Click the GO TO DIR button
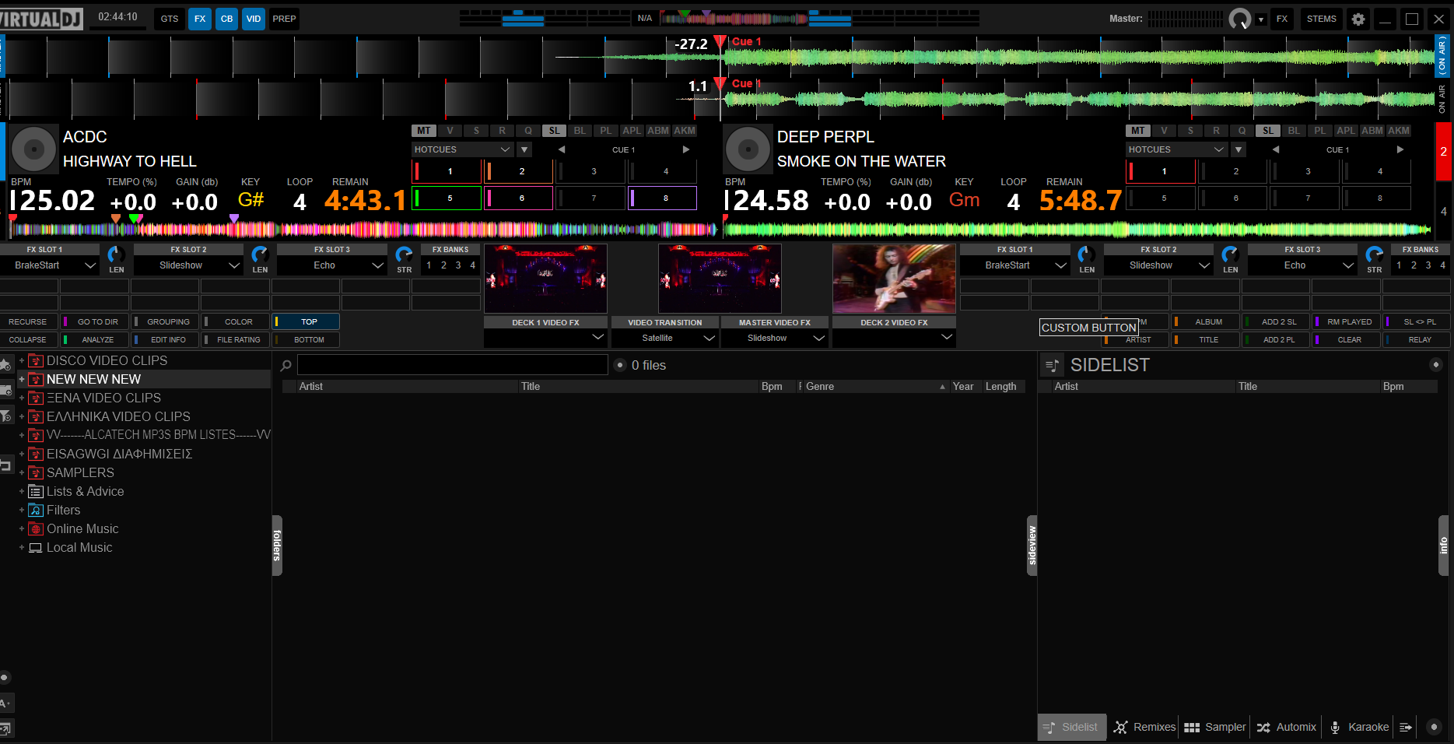This screenshot has width=1454, height=744. pyautogui.click(x=94, y=321)
